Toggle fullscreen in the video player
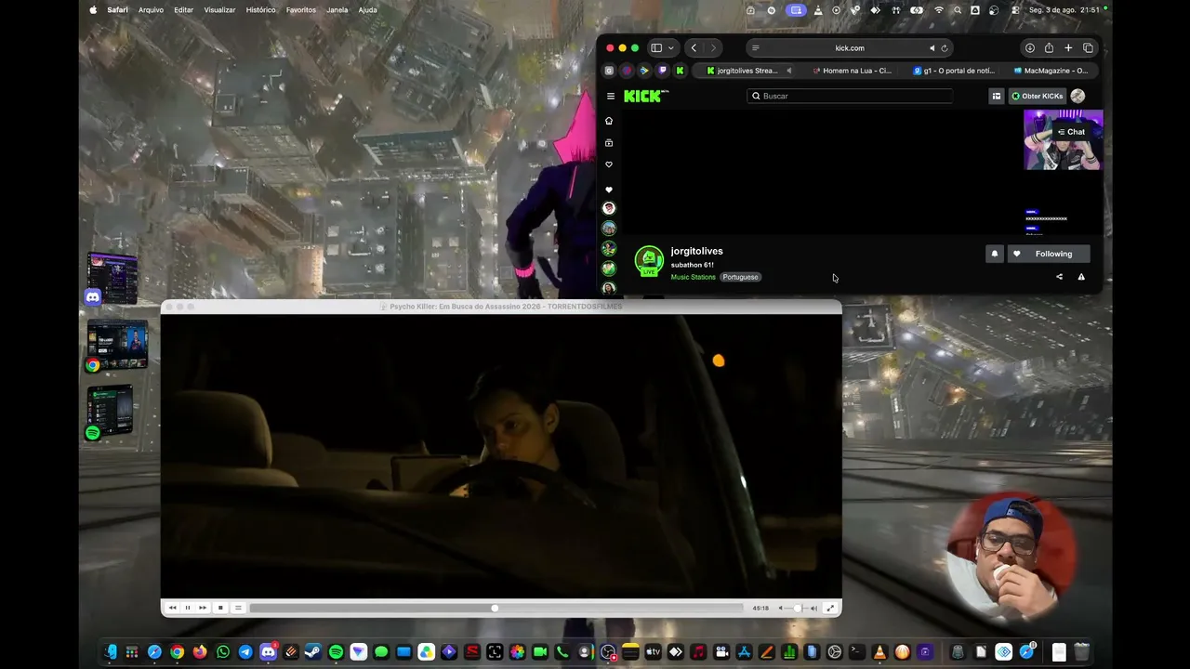The width and height of the screenshot is (1190, 669). coord(830,608)
